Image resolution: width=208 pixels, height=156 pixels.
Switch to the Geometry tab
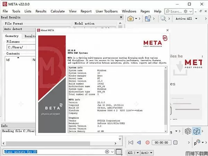pos(12,36)
